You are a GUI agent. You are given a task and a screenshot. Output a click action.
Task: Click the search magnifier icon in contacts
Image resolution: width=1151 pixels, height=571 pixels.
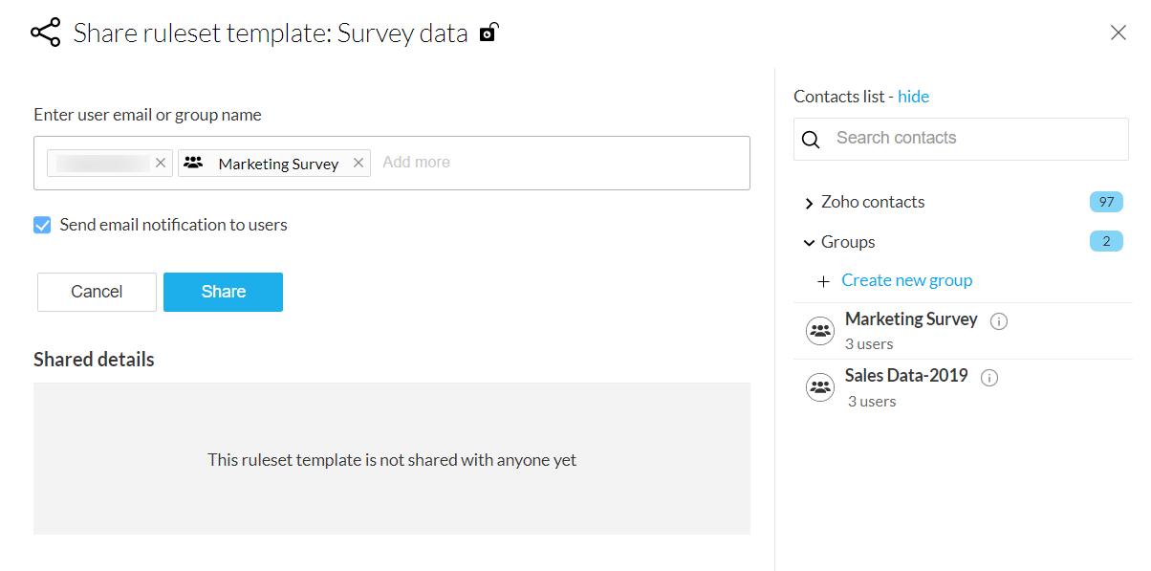pyautogui.click(x=811, y=140)
